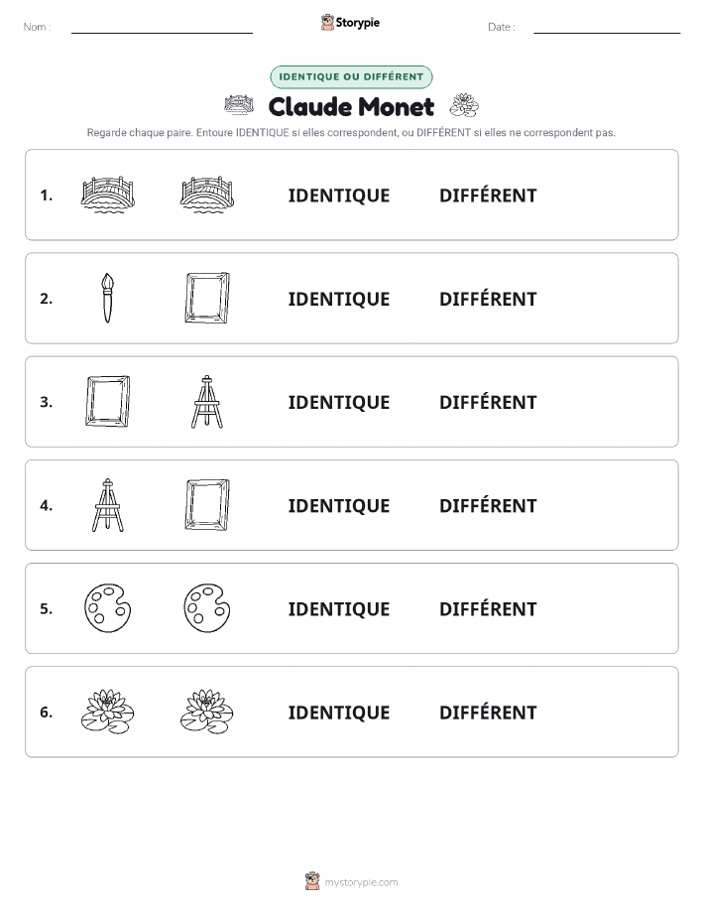Select DIFFÉRENT for row 4
This screenshot has width=703, height=910.
tap(488, 505)
